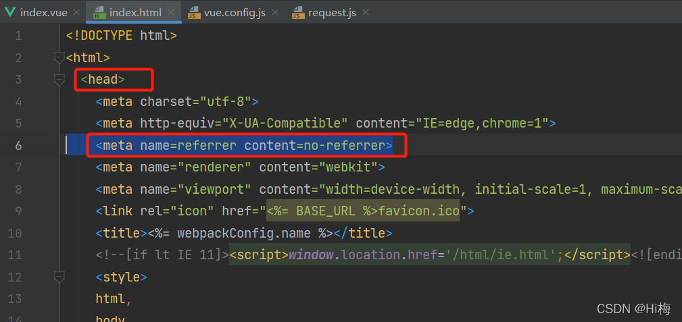Image resolution: width=682 pixels, height=322 pixels.
Task: Click the <!--[if lt IE 11]> comment
Action: [x=162, y=255]
